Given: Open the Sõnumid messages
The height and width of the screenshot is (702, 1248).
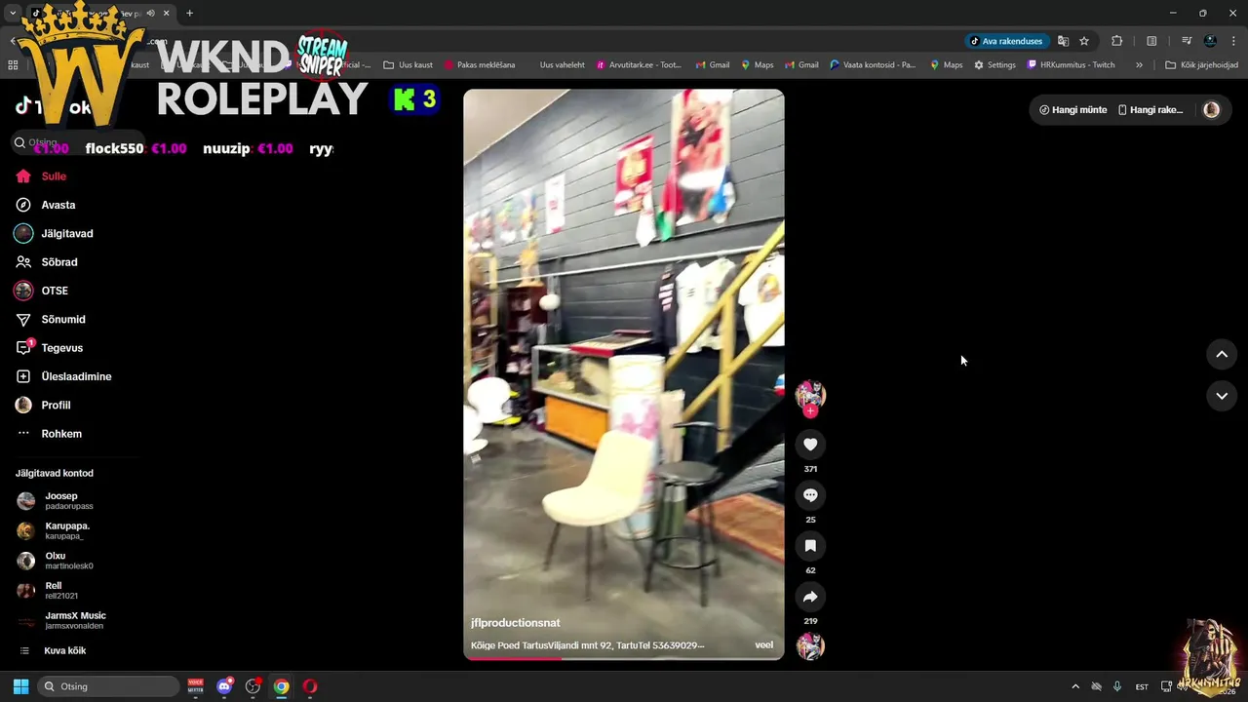Looking at the screenshot, I should [x=50, y=319].
